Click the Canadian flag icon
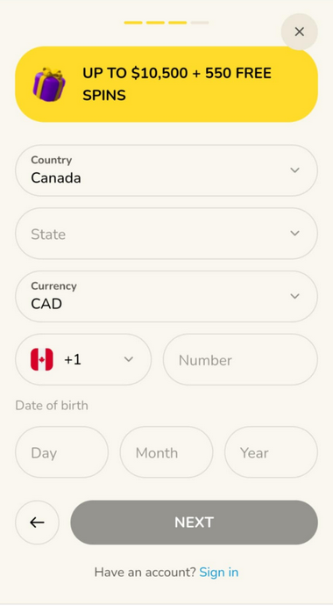The width and height of the screenshot is (333, 606). [42, 359]
